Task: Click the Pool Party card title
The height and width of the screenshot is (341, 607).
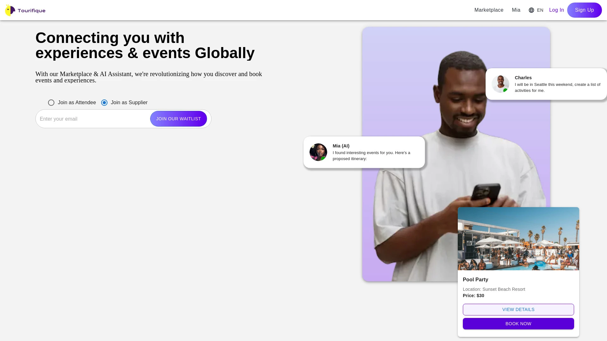Action: pyautogui.click(x=475, y=279)
